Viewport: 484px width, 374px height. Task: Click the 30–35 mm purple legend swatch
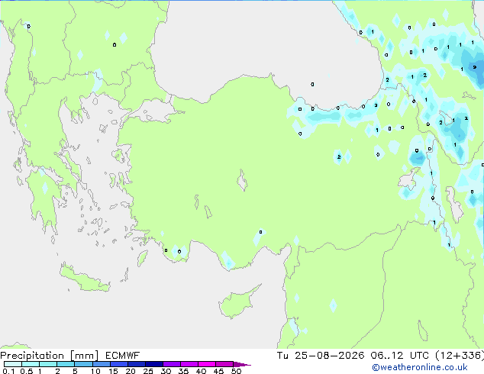click(172, 364)
